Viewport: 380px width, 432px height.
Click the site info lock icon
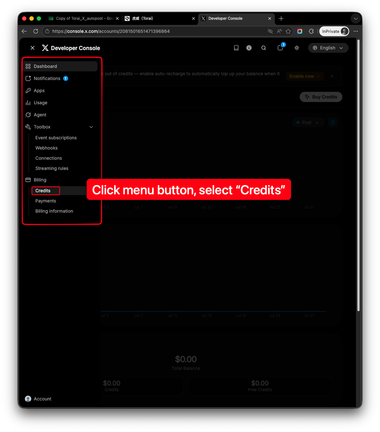[x=47, y=31]
